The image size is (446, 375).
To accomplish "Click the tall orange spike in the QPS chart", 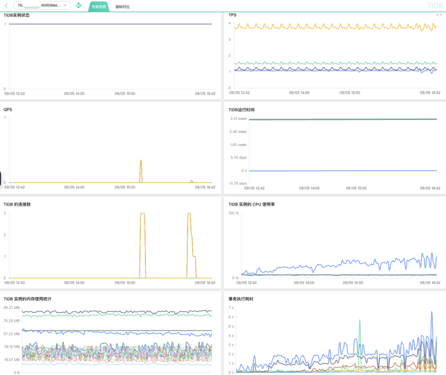I will pos(141,171).
